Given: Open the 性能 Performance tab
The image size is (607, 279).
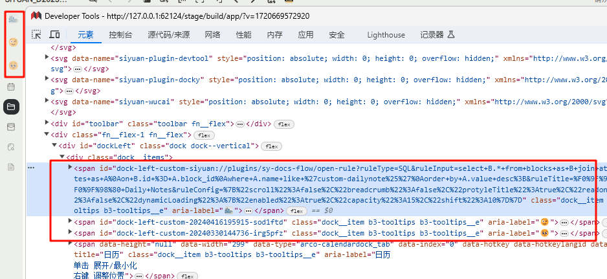Looking at the screenshot, I should pos(243,35).
